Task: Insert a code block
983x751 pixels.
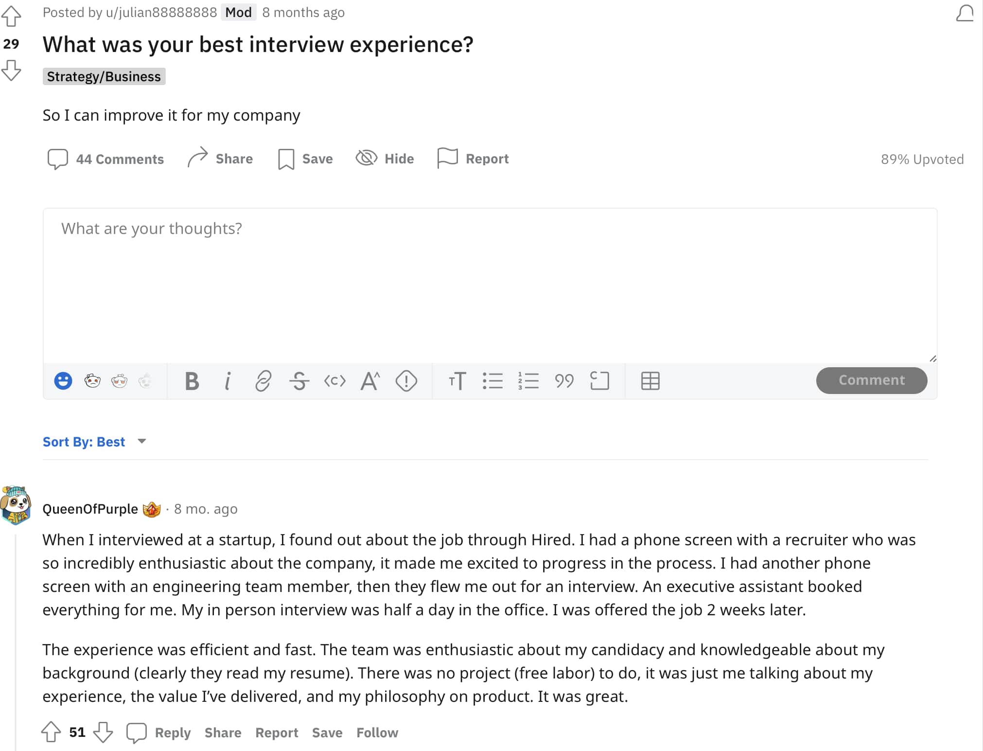Action: [x=600, y=381]
